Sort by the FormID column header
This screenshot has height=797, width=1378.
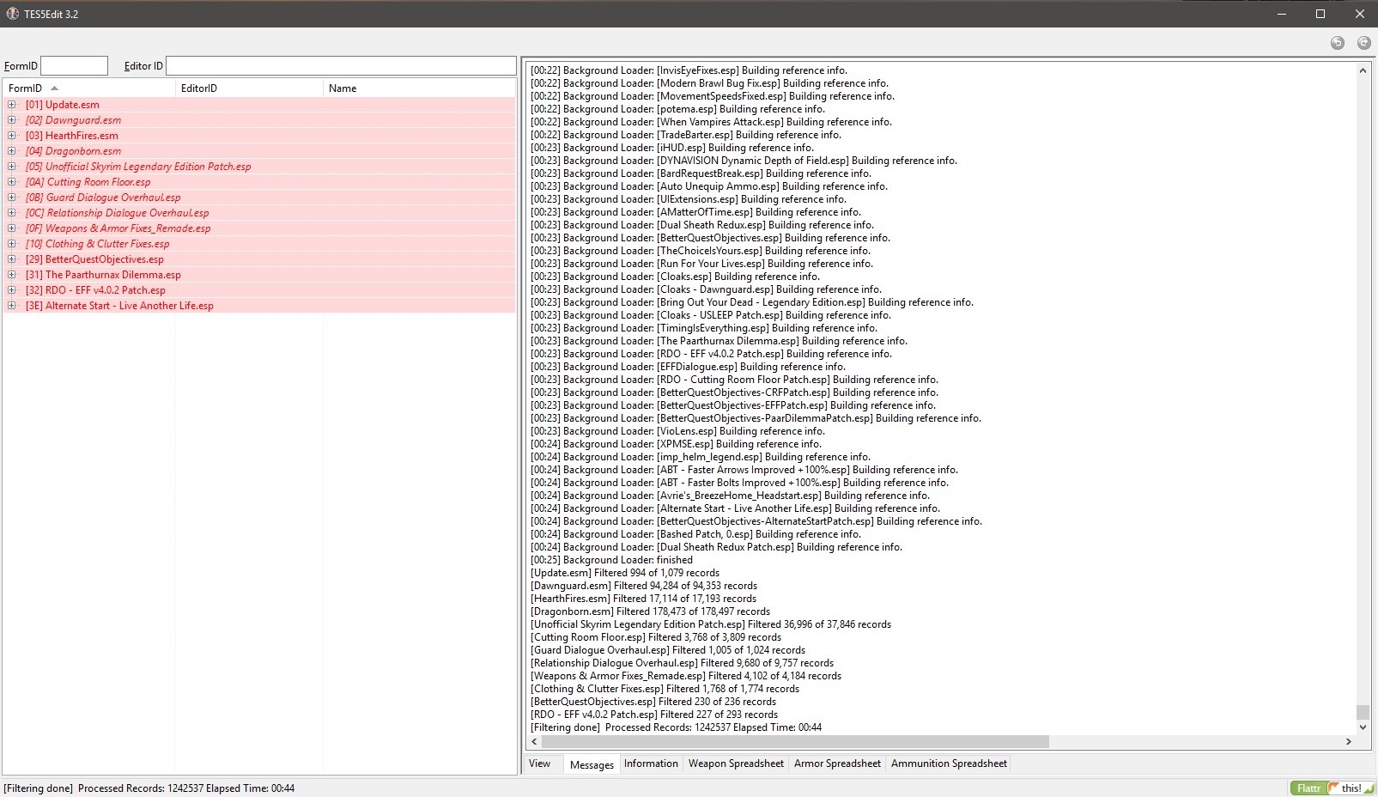[x=89, y=88]
